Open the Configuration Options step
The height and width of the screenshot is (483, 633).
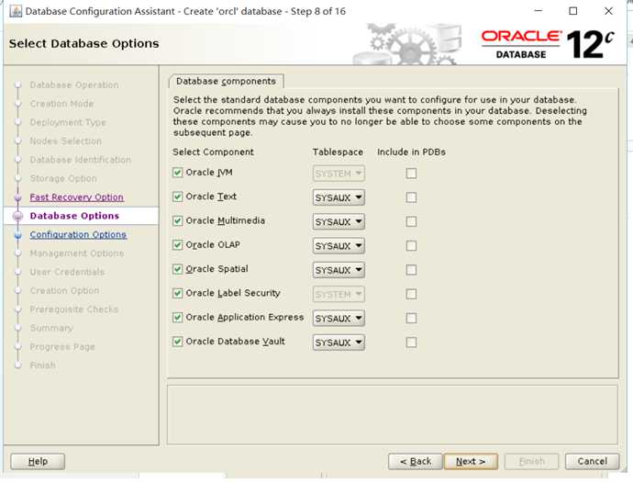pyautogui.click(x=78, y=235)
